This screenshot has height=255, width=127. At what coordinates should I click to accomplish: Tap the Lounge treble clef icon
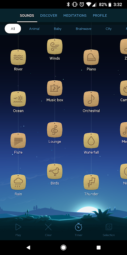point(55,130)
